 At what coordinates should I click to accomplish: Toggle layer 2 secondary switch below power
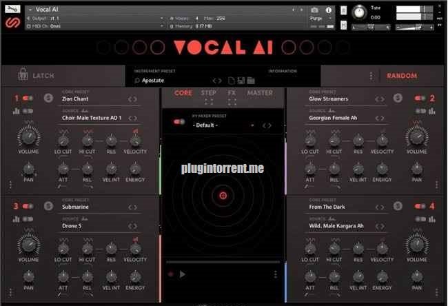tap(420, 111)
